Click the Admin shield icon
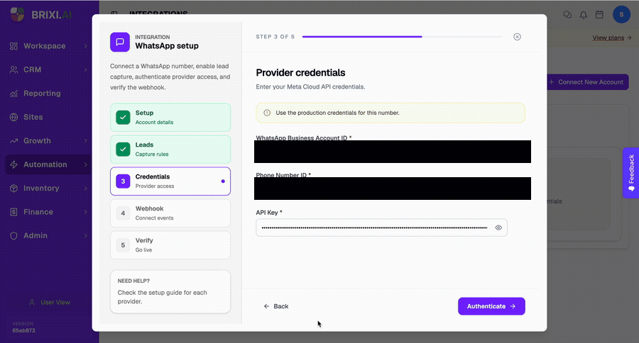The width and height of the screenshot is (639, 343). (14, 235)
